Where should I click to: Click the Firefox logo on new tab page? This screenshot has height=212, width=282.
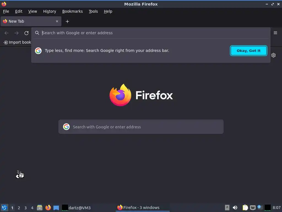coord(141,95)
